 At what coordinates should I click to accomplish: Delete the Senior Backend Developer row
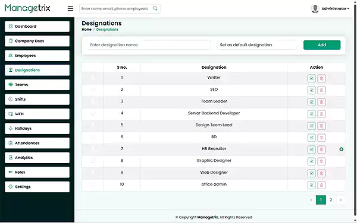click(x=321, y=114)
